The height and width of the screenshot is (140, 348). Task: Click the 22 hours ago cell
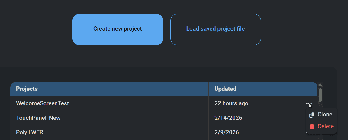[x=231, y=103]
